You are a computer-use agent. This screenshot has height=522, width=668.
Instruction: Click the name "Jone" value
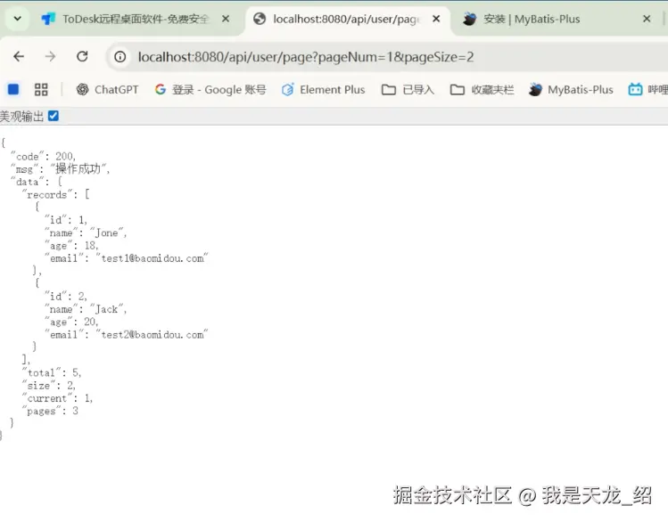[x=106, y=232]
